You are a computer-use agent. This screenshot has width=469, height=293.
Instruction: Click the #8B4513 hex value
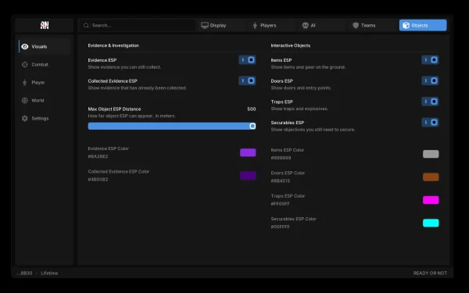pos(281,181)
